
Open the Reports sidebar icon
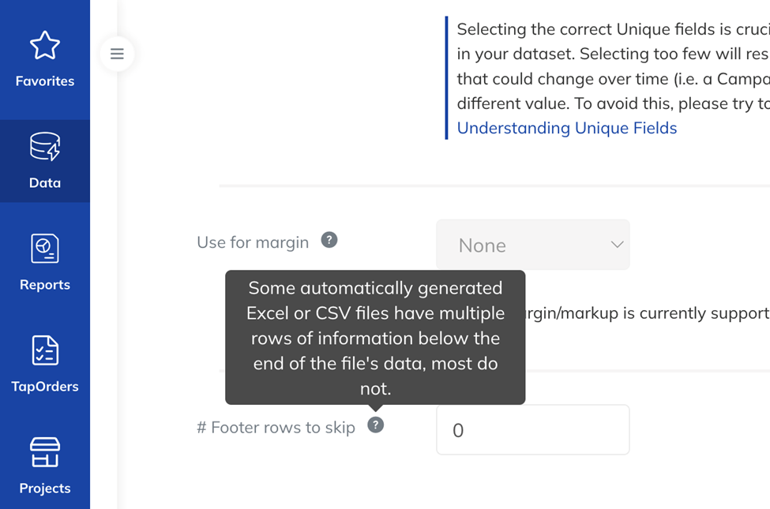click(x=45, y=249)
